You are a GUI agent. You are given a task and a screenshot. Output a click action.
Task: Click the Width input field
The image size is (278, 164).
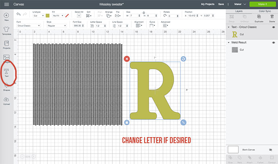[133, 16]
